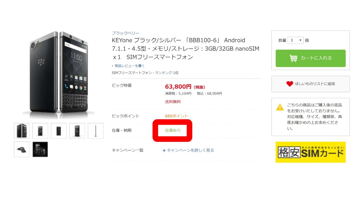The width and height of the screenshot is (355, 200).
Task: Click the plus icon beside キャンペーンを詳しく見る
Action: 164,150
